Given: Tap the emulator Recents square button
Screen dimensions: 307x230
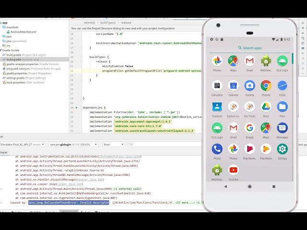Looking at the screenshot, I should tap(274, 186).
